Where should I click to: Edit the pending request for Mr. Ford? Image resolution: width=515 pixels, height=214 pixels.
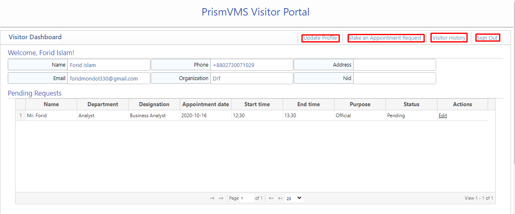[x=443, y=116]
